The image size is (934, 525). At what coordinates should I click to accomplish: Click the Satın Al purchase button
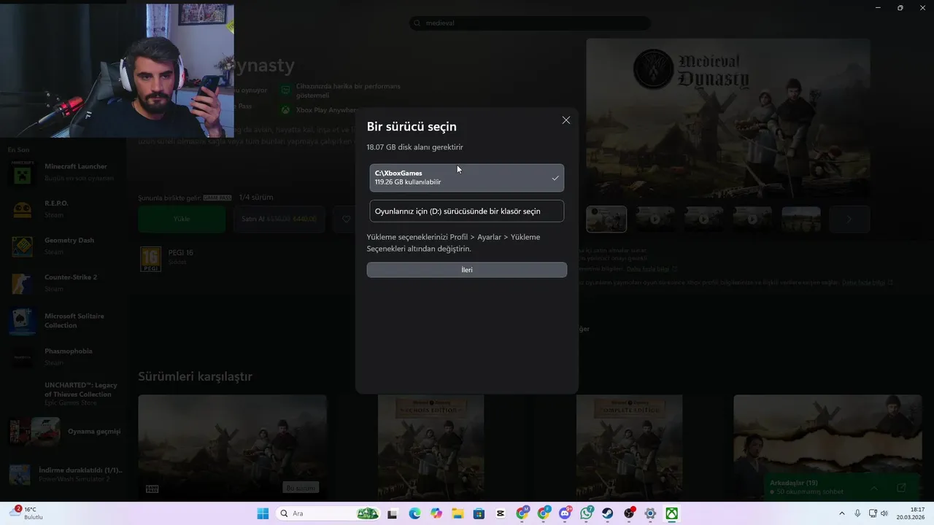279,219
